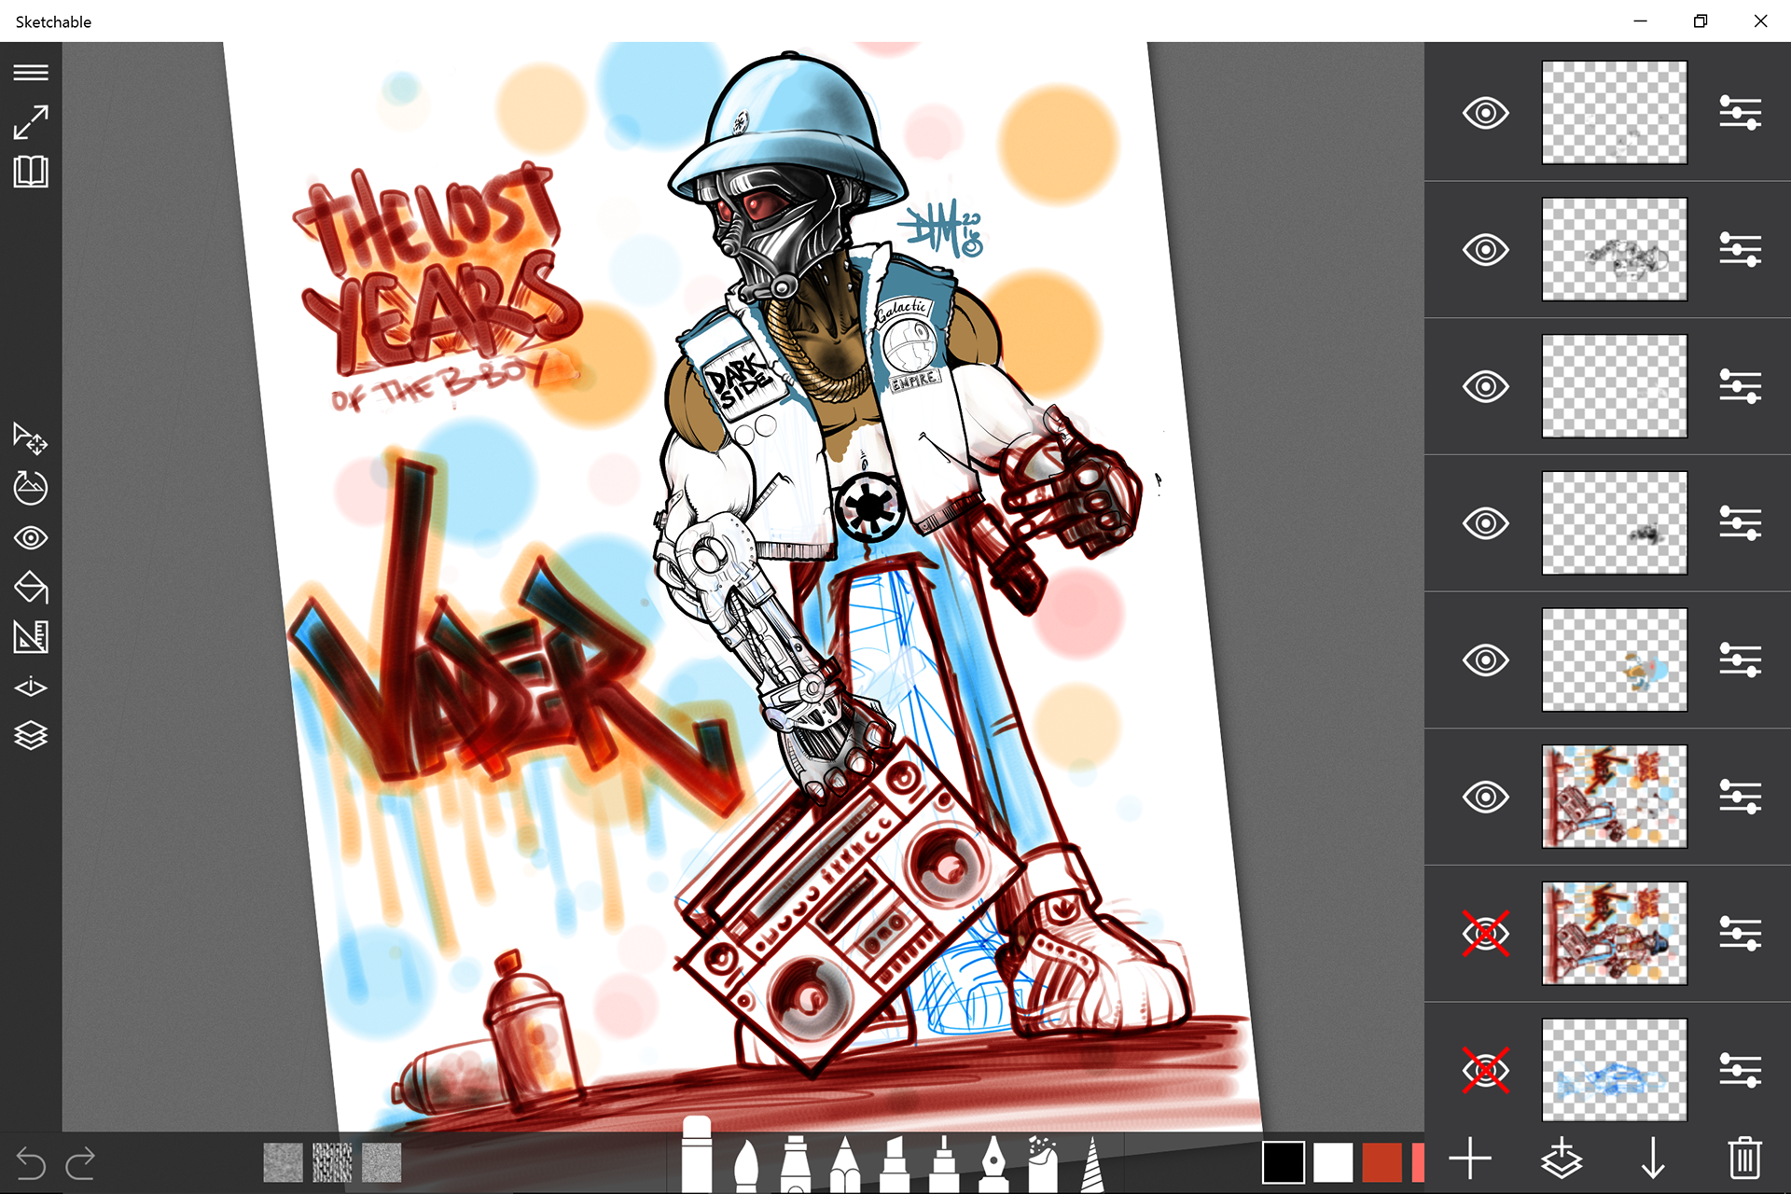Open settings sliders for the second layer
This screenshot has width=1791, height=1194.
point(1741,250)
